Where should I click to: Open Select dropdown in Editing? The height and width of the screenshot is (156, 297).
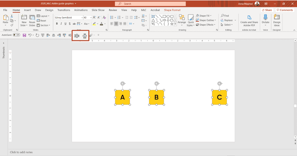[x=227, y=25]
